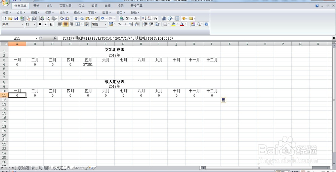Open the 格式 classic menu
336x172 pixels.
(78, 13)
